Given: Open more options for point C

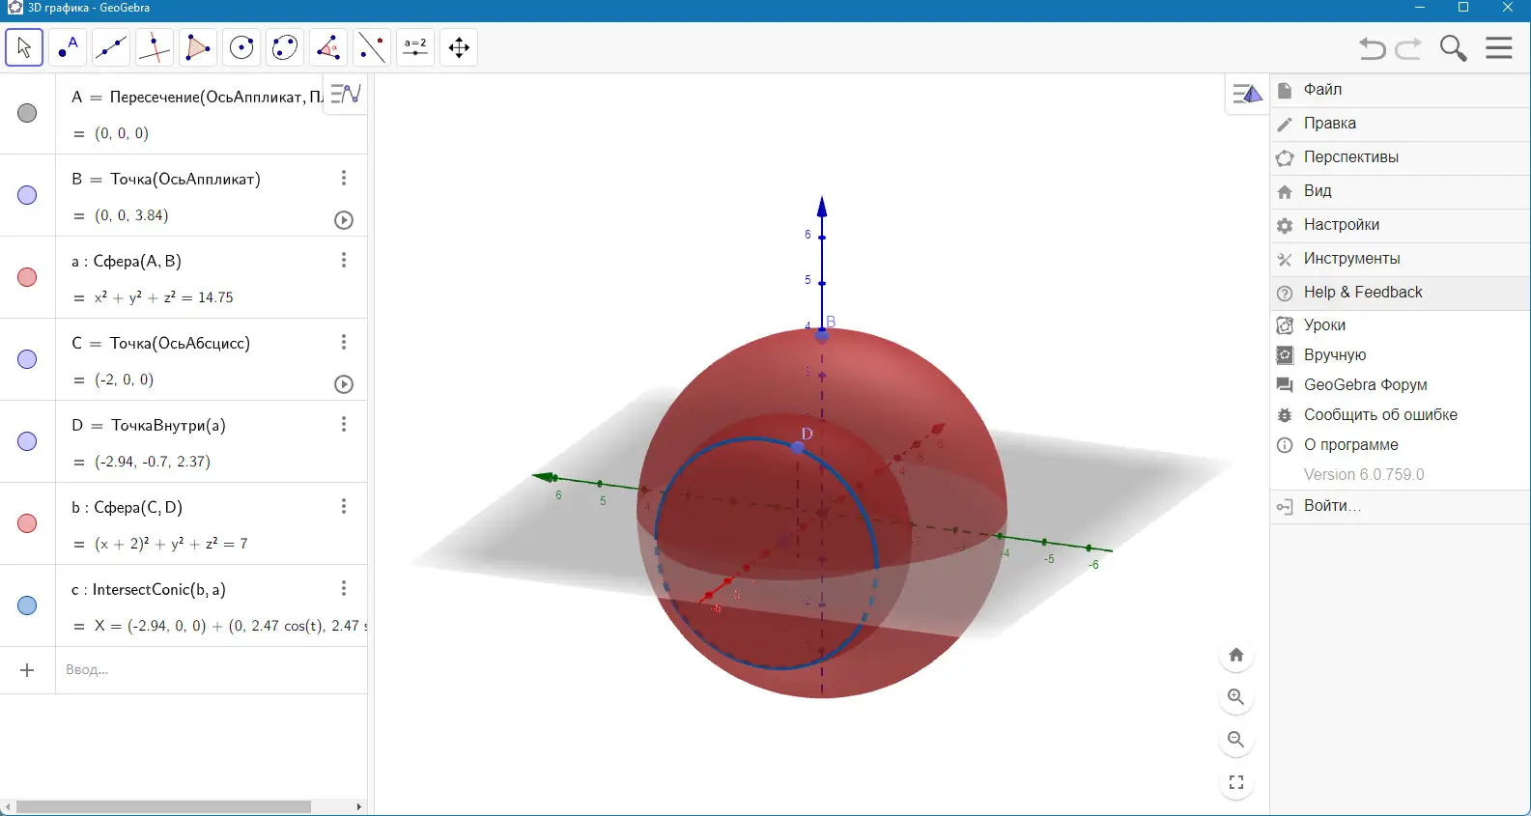Looking at the screenshot, I should (344, 342).
